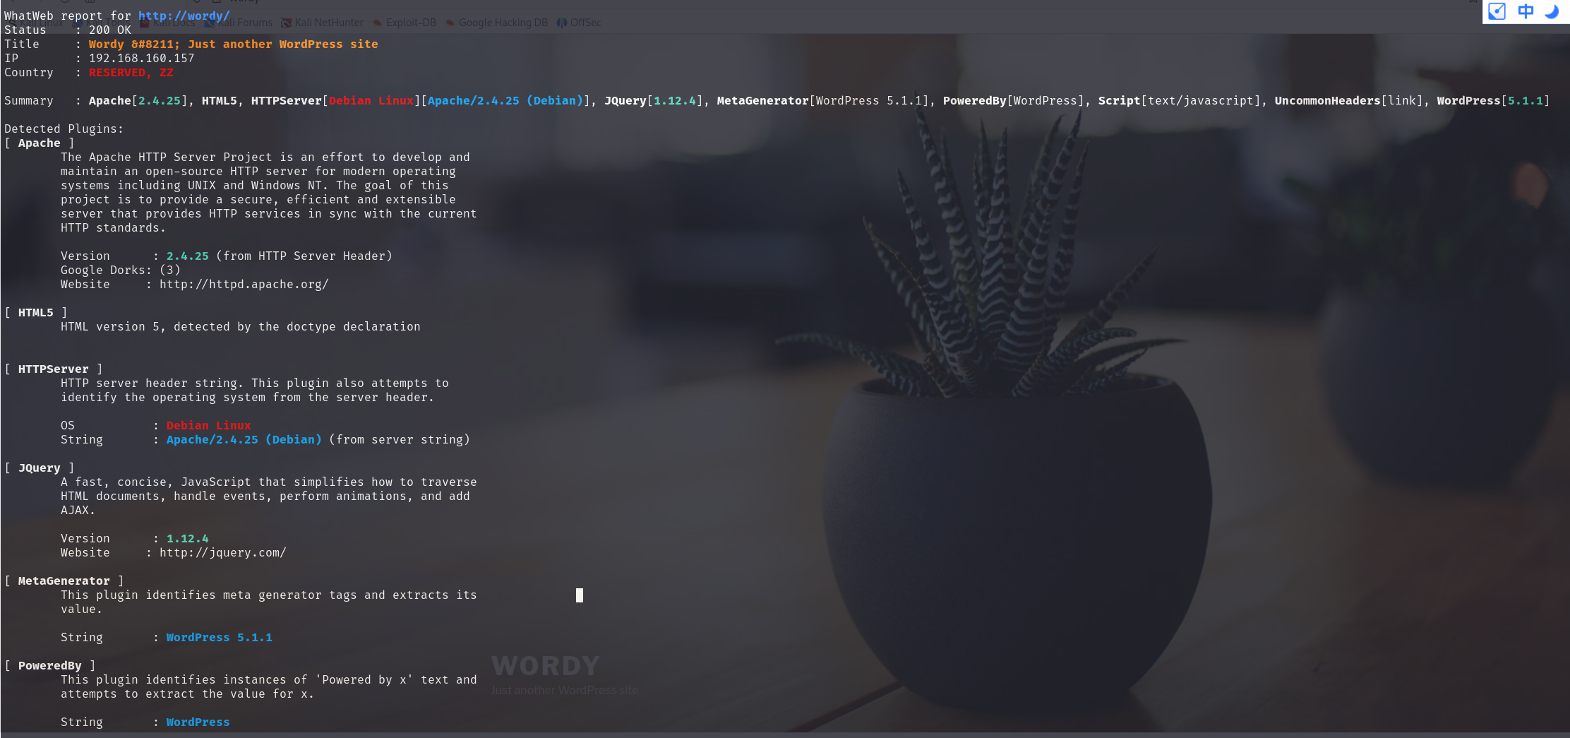Viewport: 1570px width, 738px height.
Task: Click the country value 'RESERVED, ZZ'
Action: (x=131, y=72)
